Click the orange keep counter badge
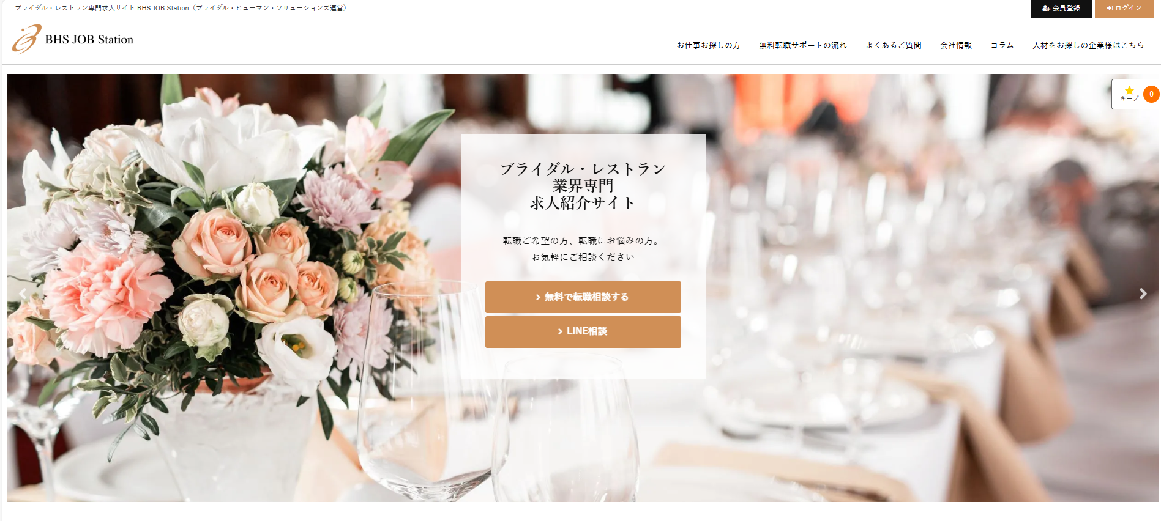1161x521 pixels. point(1151,94)
